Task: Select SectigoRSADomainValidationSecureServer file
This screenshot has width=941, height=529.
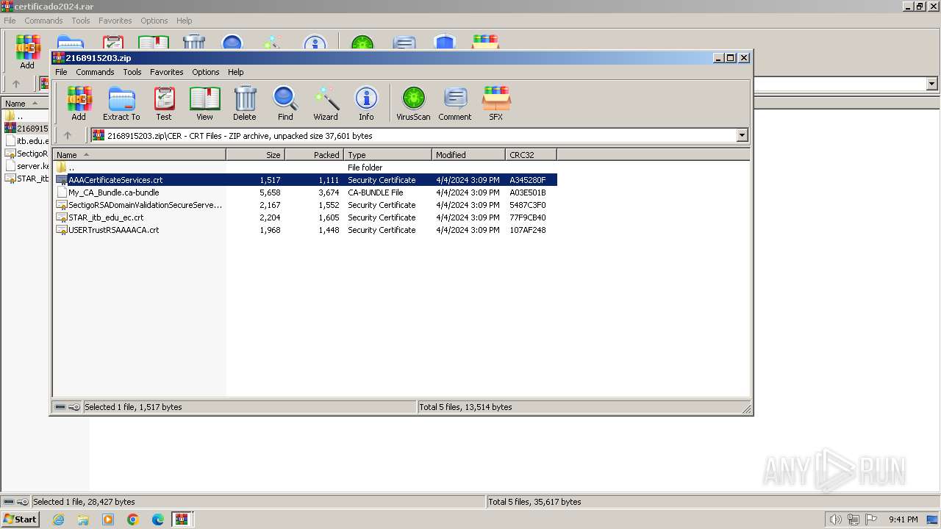Action: [x=305, y=205]
